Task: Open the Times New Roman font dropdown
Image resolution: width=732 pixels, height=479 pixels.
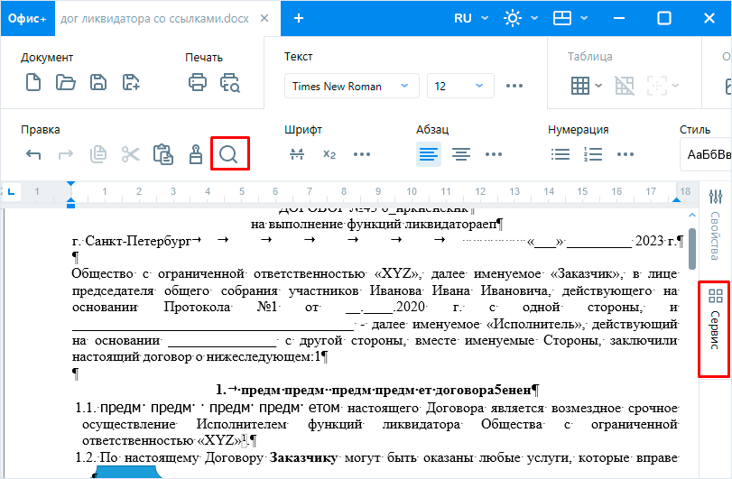Action: [x=351, y=87]
